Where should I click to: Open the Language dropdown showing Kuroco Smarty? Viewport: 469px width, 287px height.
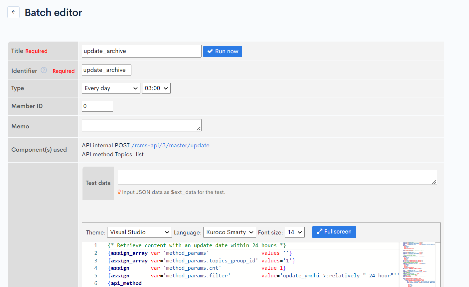click(x=230, y=232)
